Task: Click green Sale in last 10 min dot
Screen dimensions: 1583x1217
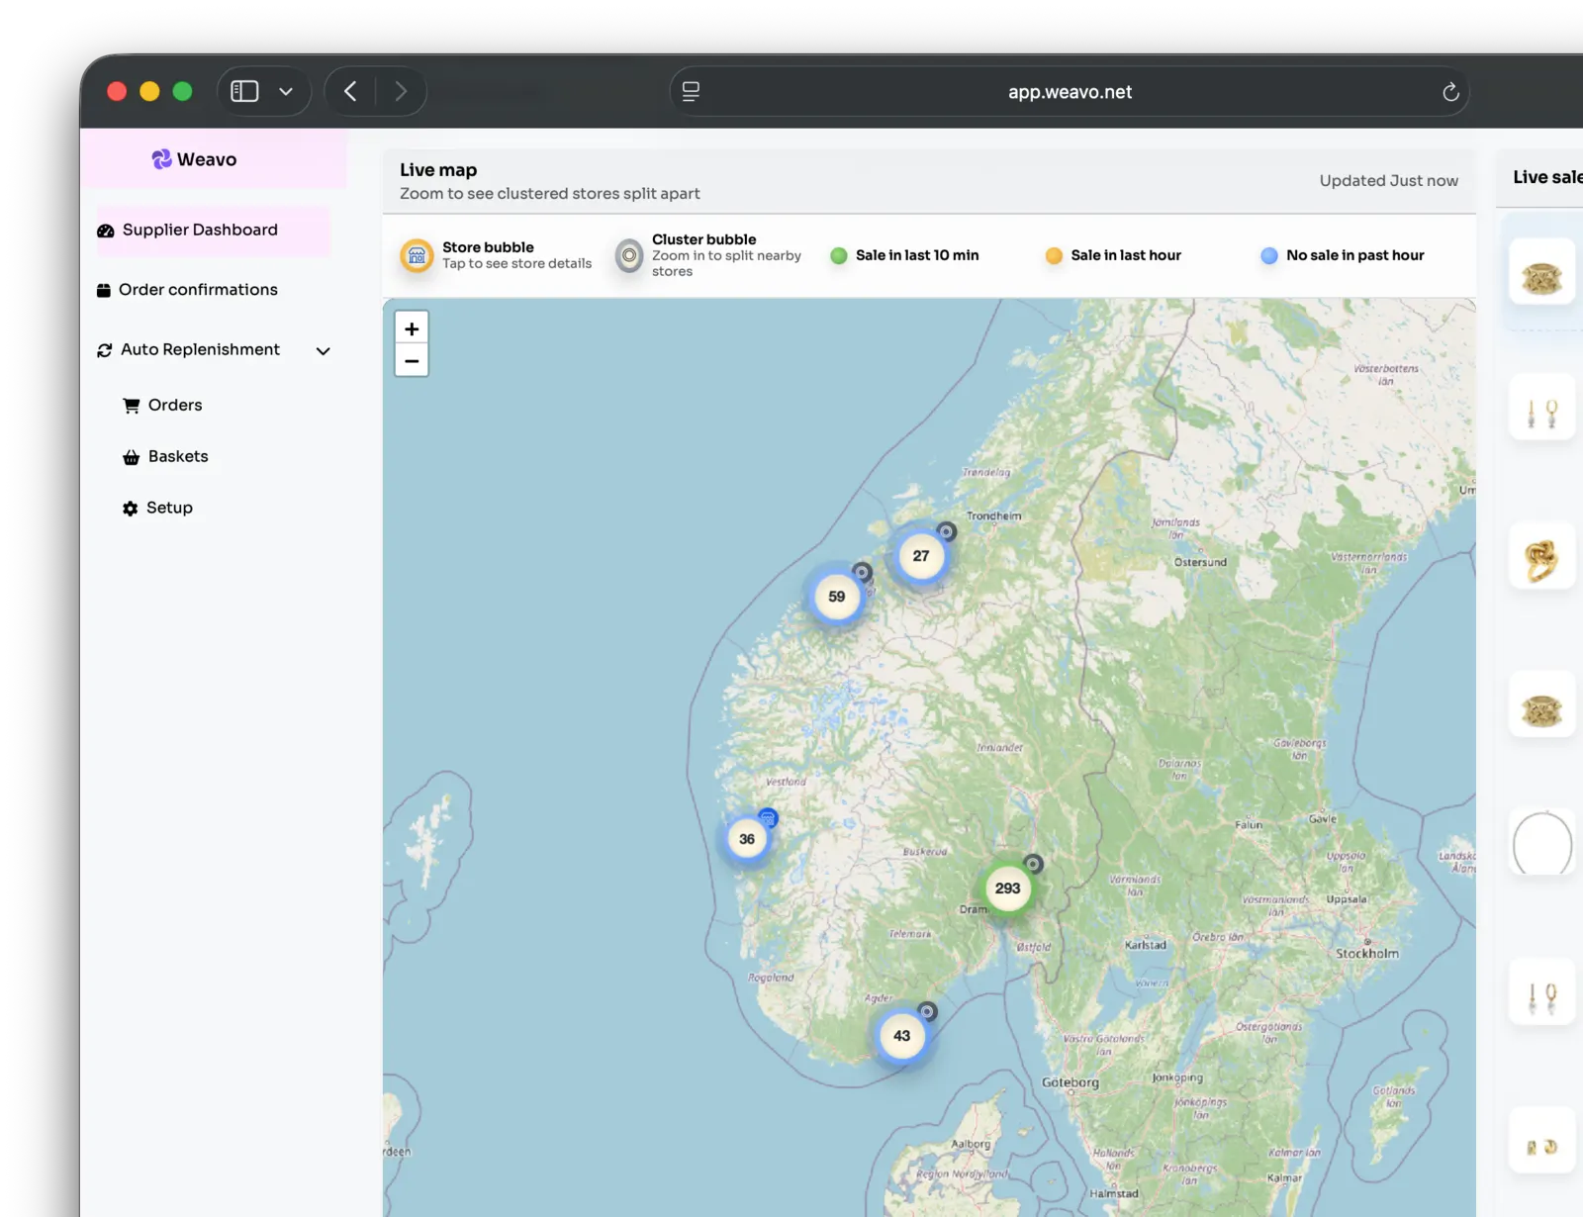Action: (x=839, y=255)
